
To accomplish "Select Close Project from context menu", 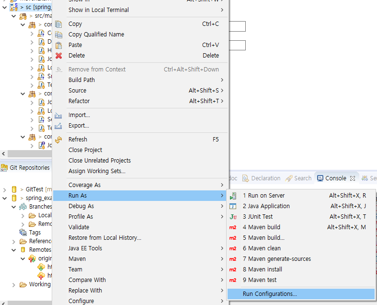I will (140, 150).
